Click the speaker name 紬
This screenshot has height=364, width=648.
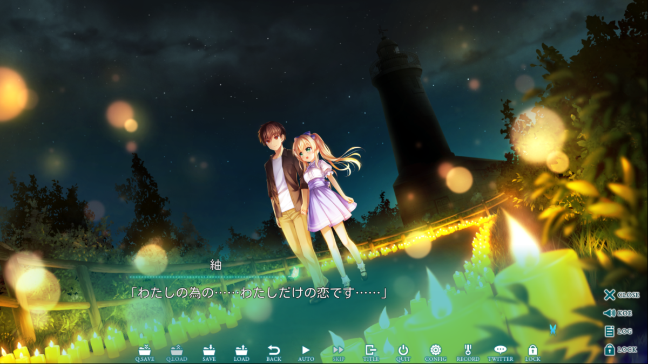tap(215, 265)
